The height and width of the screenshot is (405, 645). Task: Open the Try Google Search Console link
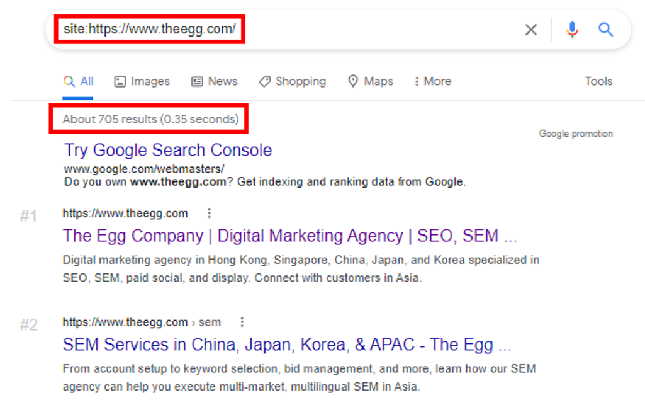point(168,151)
